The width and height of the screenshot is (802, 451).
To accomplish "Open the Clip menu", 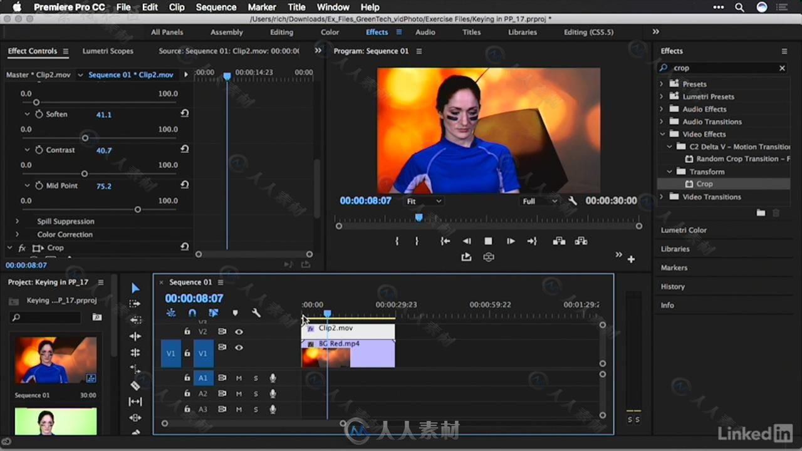I will point(177,7).
